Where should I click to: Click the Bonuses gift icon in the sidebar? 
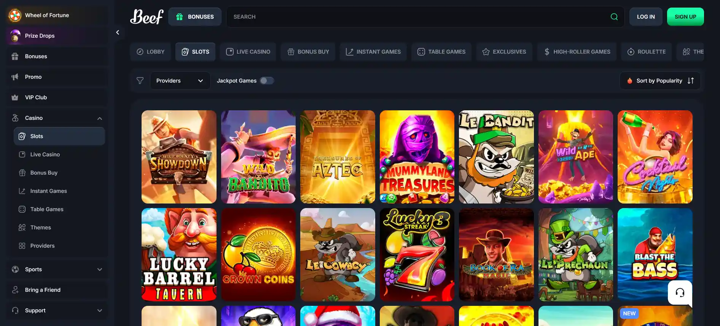click(x=15, y=56)
